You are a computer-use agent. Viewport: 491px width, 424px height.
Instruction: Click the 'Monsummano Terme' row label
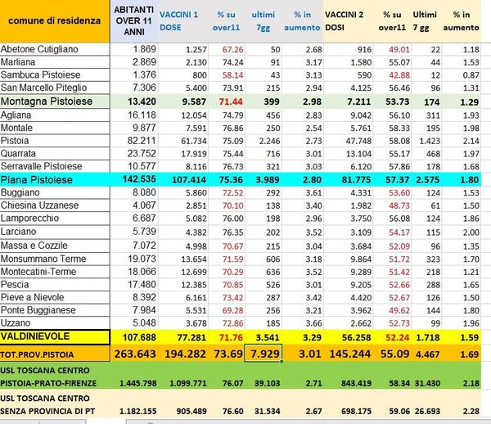tap(55, 259)
